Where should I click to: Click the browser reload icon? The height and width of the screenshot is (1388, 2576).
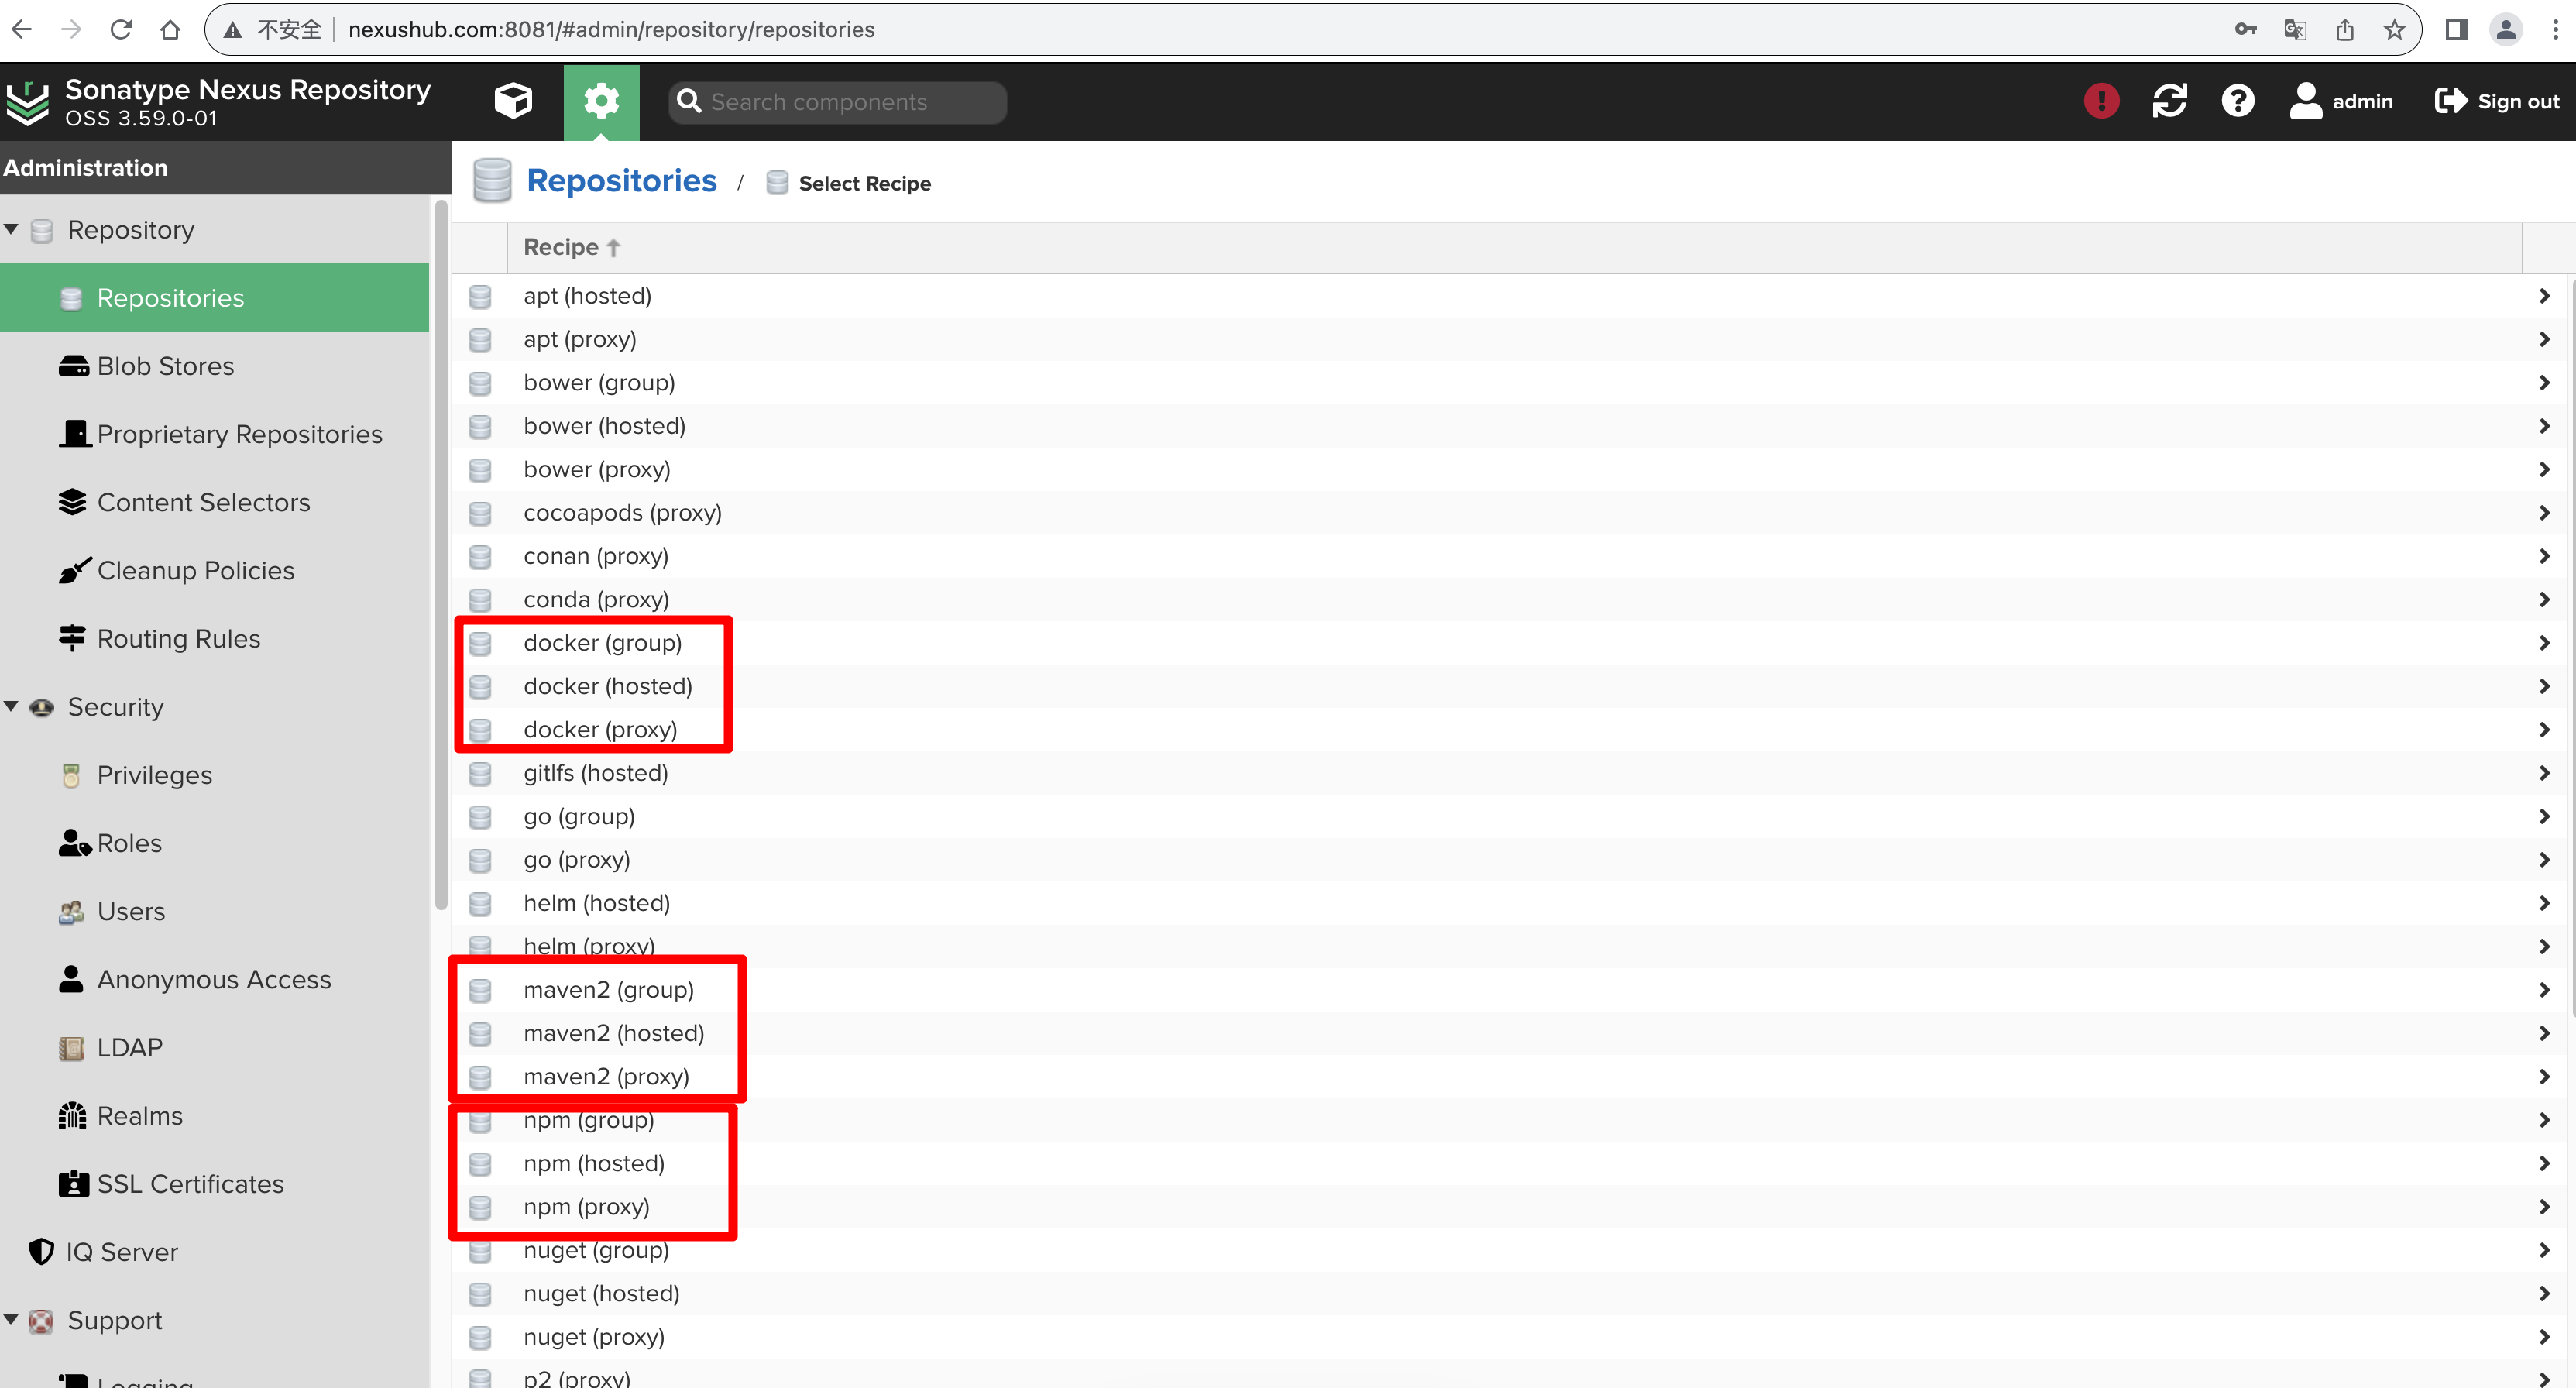coord(121,29)
